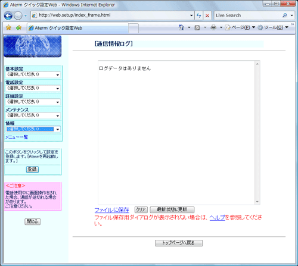298x266 pixels.
Task: Refresh the page with the Refresh icon
Action: click(199, 15)
